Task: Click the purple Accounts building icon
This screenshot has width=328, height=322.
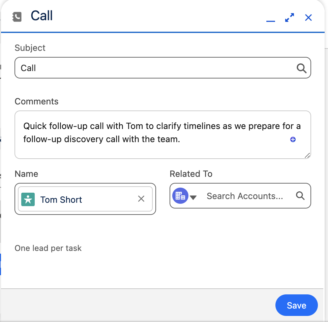Action: (x=180, y=195)
